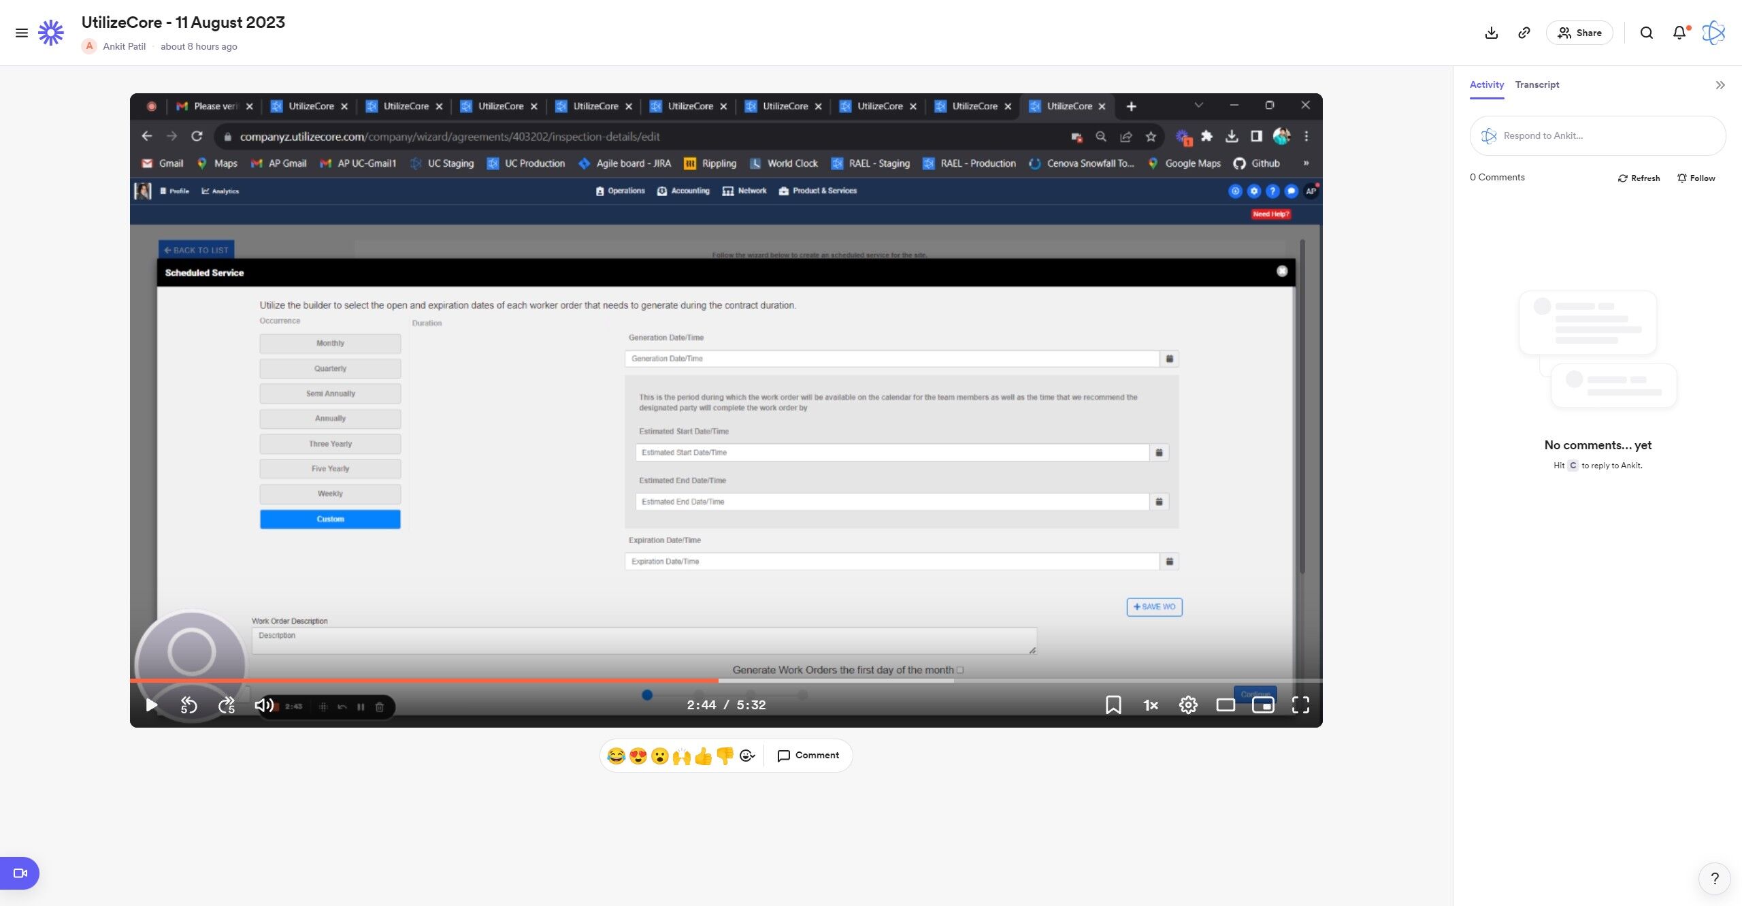This screenshot has height=906, width=1742.
Task: Mute the video volume
Action: [x=264, y=705]
